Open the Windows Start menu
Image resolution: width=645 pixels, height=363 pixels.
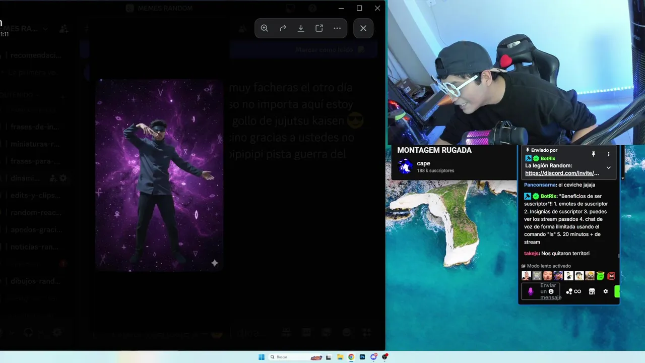262,357
